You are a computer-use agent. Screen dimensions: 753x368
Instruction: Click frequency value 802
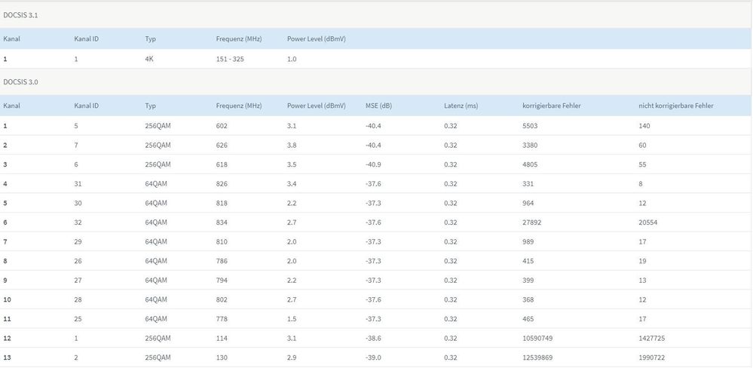pos(222,299)
